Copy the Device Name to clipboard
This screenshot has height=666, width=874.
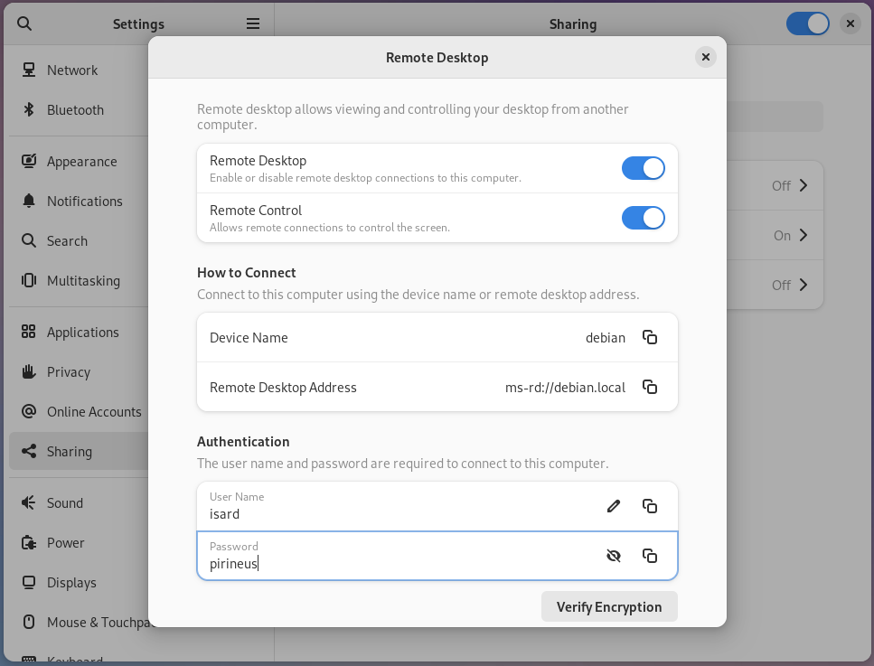click(649, 337)
